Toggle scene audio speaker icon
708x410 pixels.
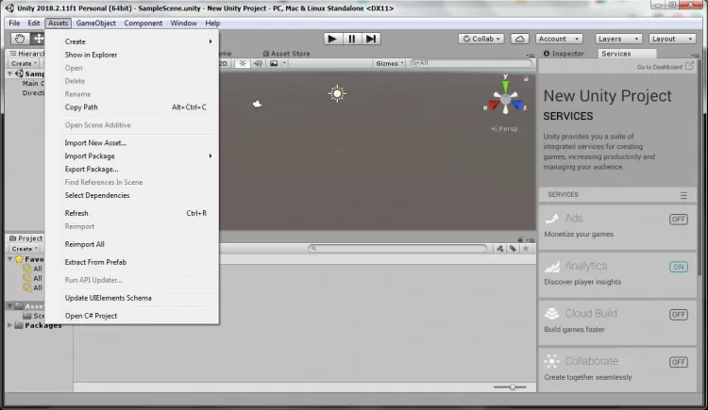click(x=258, y=63)
